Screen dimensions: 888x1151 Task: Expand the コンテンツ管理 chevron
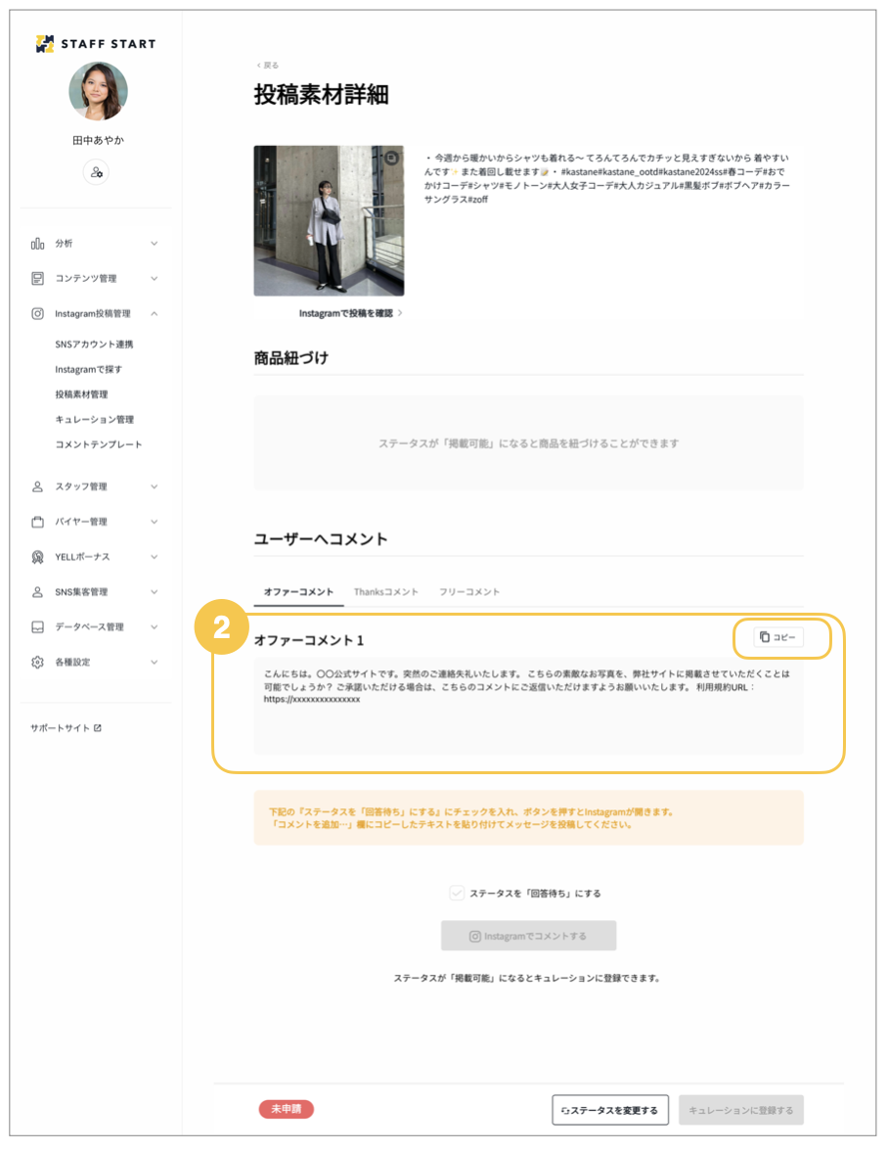154,278
